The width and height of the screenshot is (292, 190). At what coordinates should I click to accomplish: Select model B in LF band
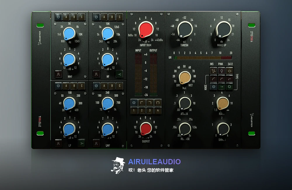click(x=74, y=86)
